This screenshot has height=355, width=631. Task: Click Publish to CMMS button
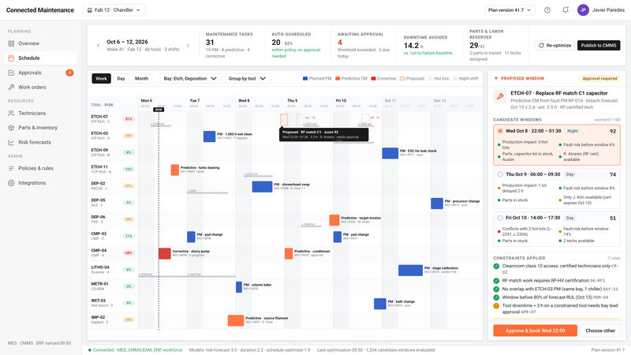tap(599, 46)
